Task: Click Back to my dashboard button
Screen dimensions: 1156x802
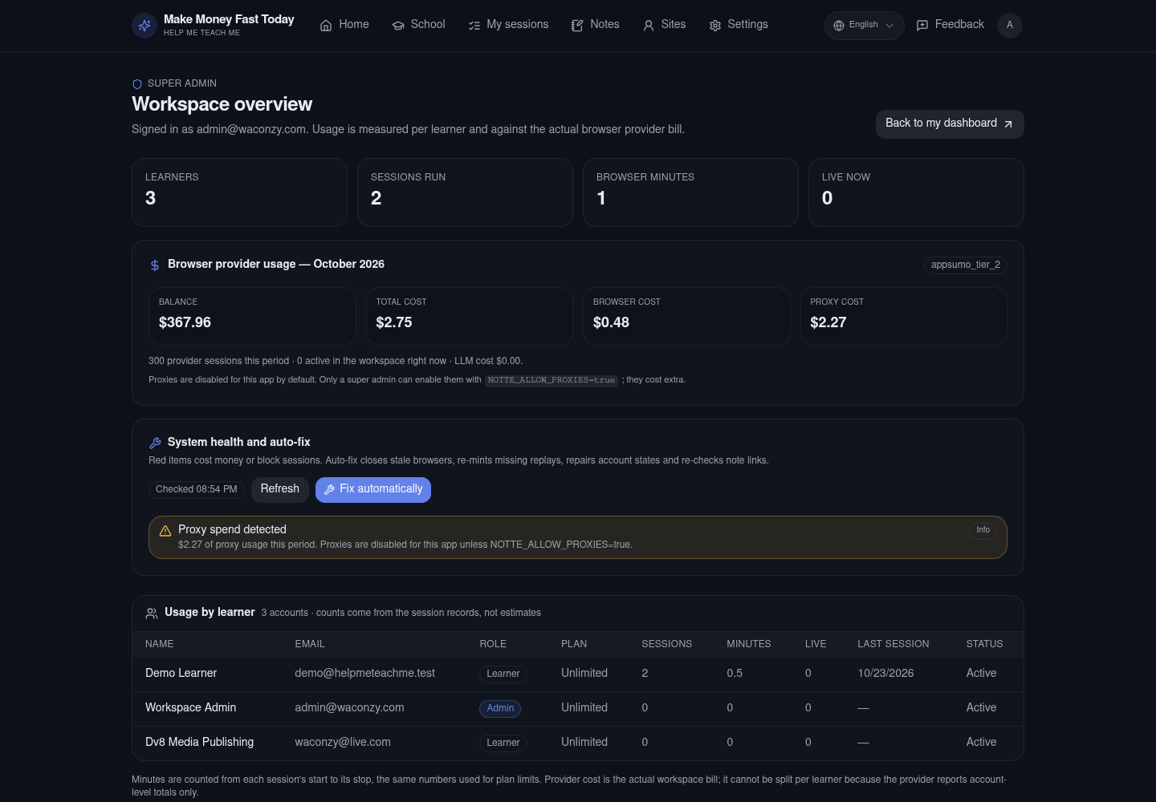Action: pos(950,124)
